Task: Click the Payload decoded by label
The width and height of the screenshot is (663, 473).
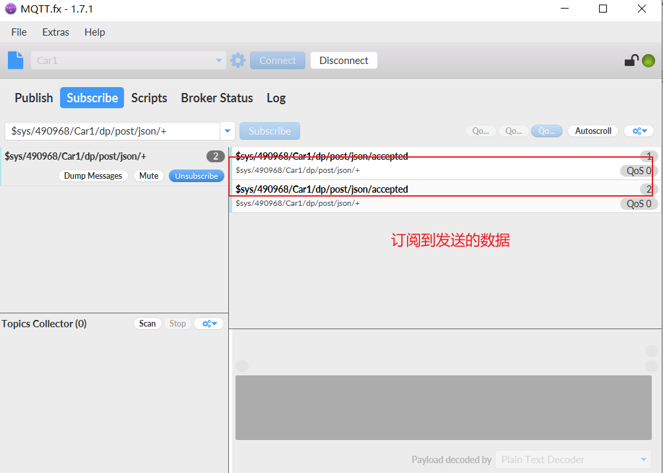Action: (451, 459)
